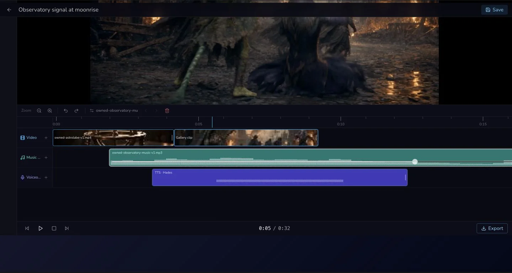This screenshot has width=512, height=273.
Task: Zoom out the timeline
Action: tap(39, 111)
